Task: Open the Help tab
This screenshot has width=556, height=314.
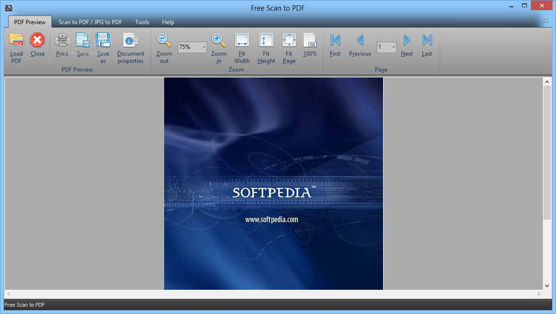Action: [x=168, y=22]
